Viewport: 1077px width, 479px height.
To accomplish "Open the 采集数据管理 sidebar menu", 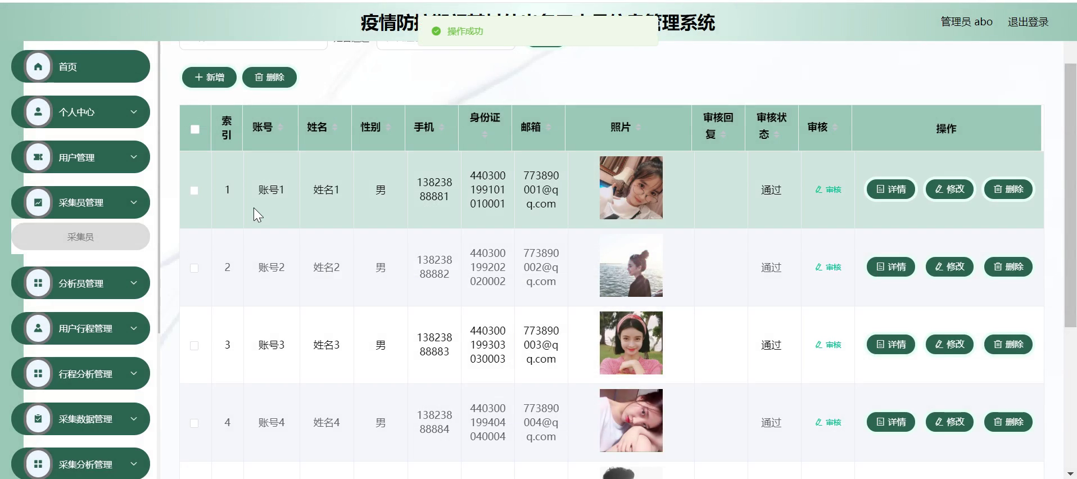I will [x=80, y=419].
